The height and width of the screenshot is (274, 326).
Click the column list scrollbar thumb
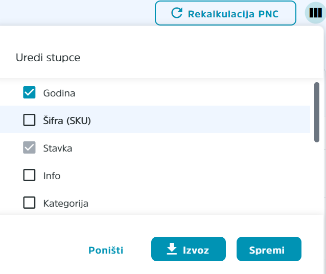[317, 112]
